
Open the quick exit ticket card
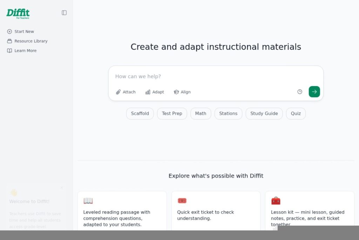[x=216, y=211]
